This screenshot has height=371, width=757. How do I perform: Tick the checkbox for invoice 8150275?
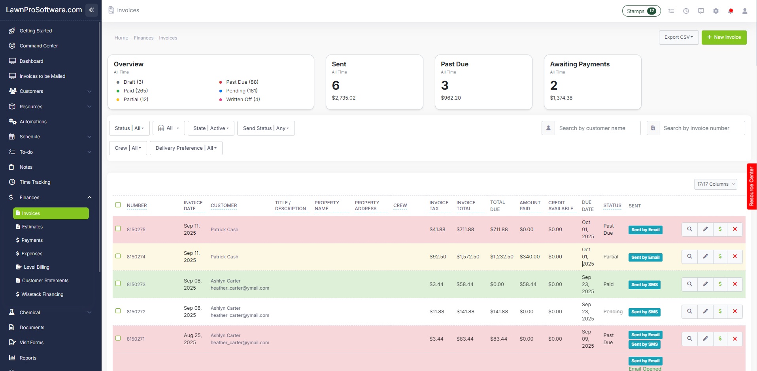pyautogui.click(x=118, y=228)
